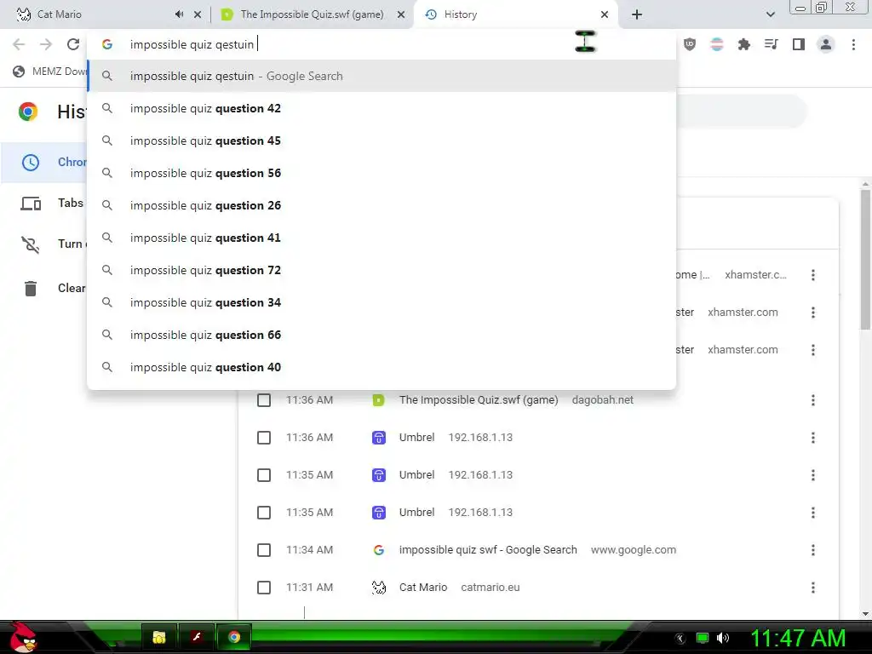Open the network monitor tray icon
872x654 pixels.
[703, 638]
